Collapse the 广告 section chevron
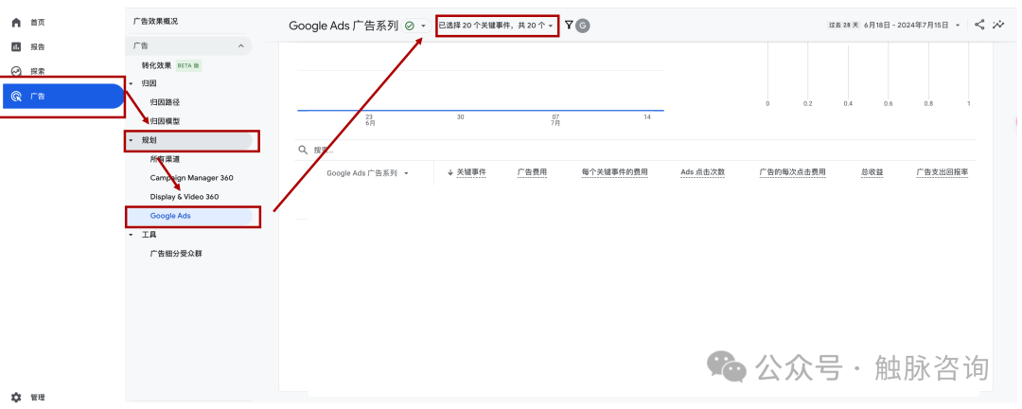This screenshot has width=1022, height=409. 240,46
